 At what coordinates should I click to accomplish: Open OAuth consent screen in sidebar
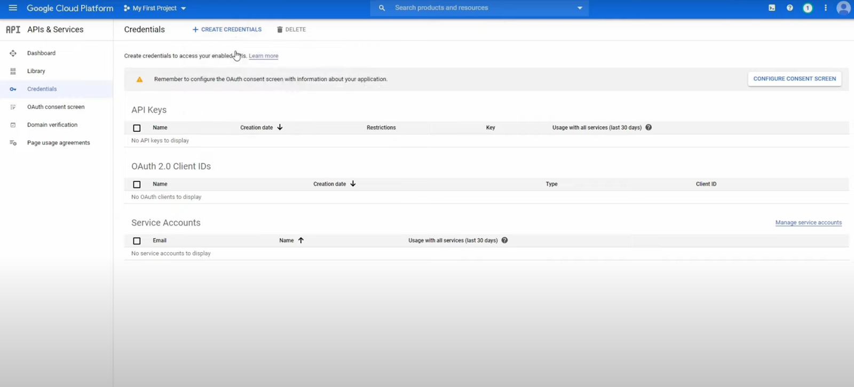click(x=56, y=107)
